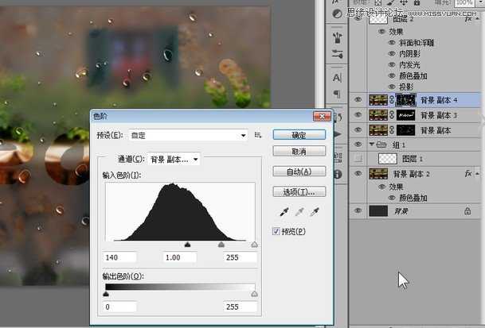Open the character panel icon (A|)
The height and width of the screenshot is (328, 485).
pyautogui.click(x=337, y=78)
